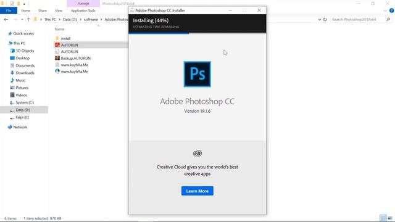Close the Adobe Photoshop CC Installer window
This screenshot has height=222, width=395.
tap(259, 10)
